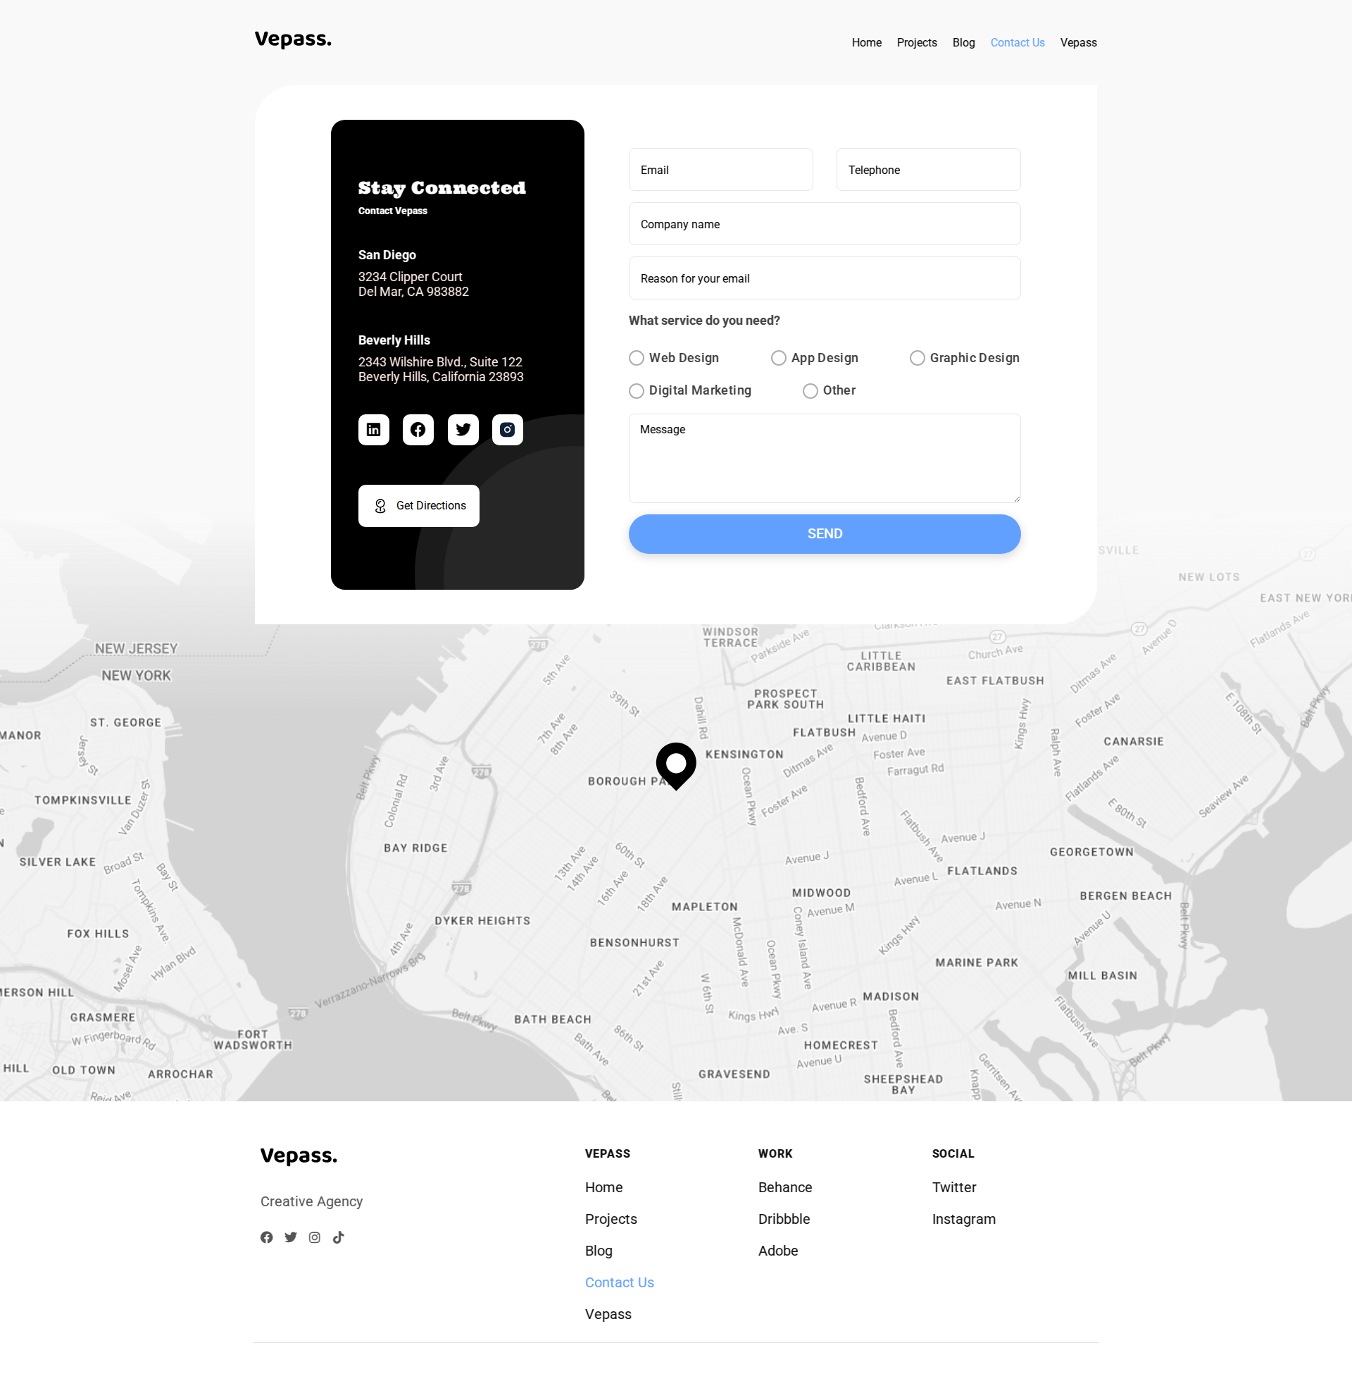Go to Blog in the header menu
Viewport: 1352px width, 1393px height.
coord(963,43)
